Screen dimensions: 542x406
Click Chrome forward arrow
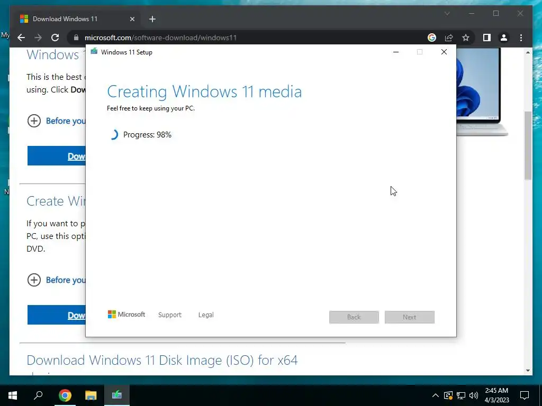click(x=38, y=38)
